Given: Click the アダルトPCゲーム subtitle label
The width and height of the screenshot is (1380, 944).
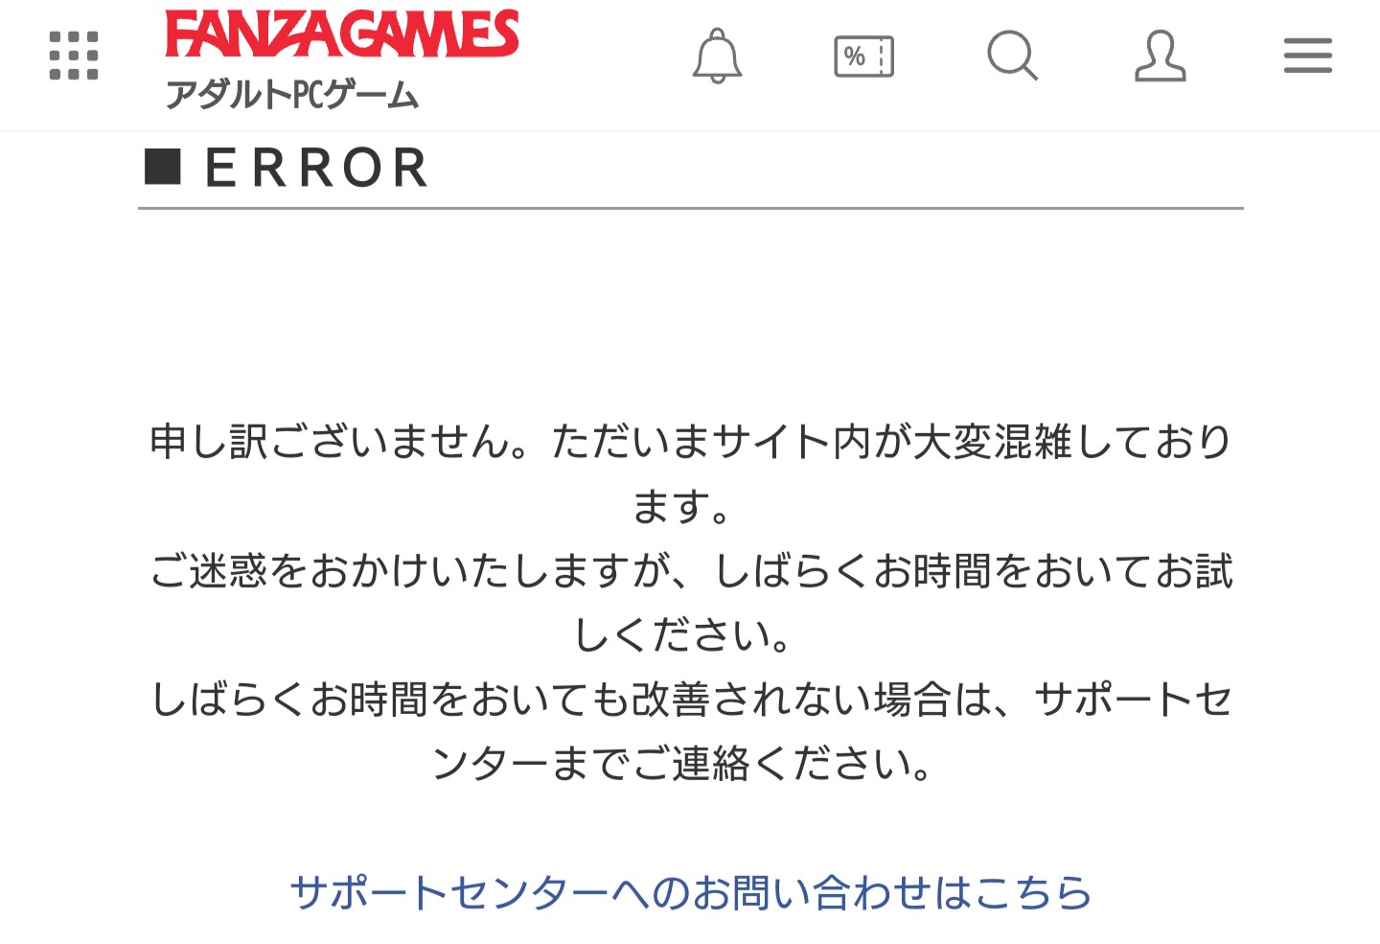Looking at the screenshot, I should pos(292,95).
